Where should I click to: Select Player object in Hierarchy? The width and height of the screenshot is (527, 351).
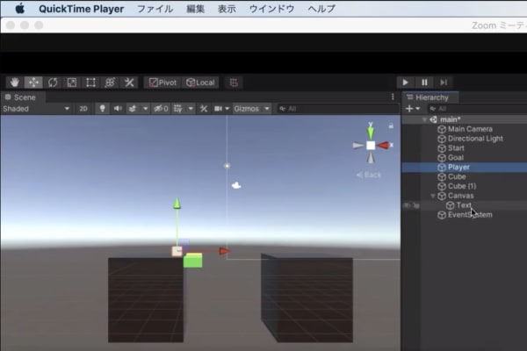coord(464,168)
